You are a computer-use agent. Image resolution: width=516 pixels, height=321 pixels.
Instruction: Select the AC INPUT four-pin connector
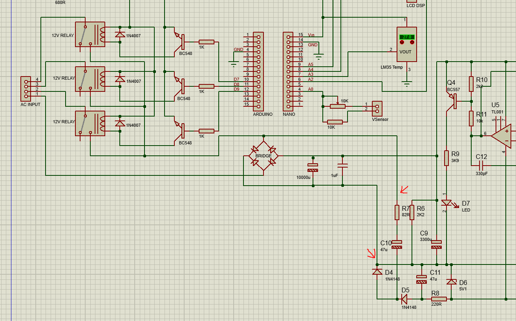(26, 89)
